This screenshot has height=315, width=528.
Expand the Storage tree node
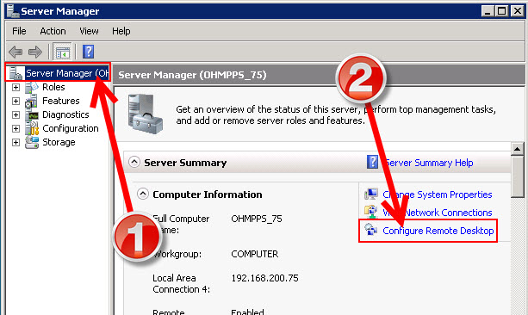pos(16,143)
